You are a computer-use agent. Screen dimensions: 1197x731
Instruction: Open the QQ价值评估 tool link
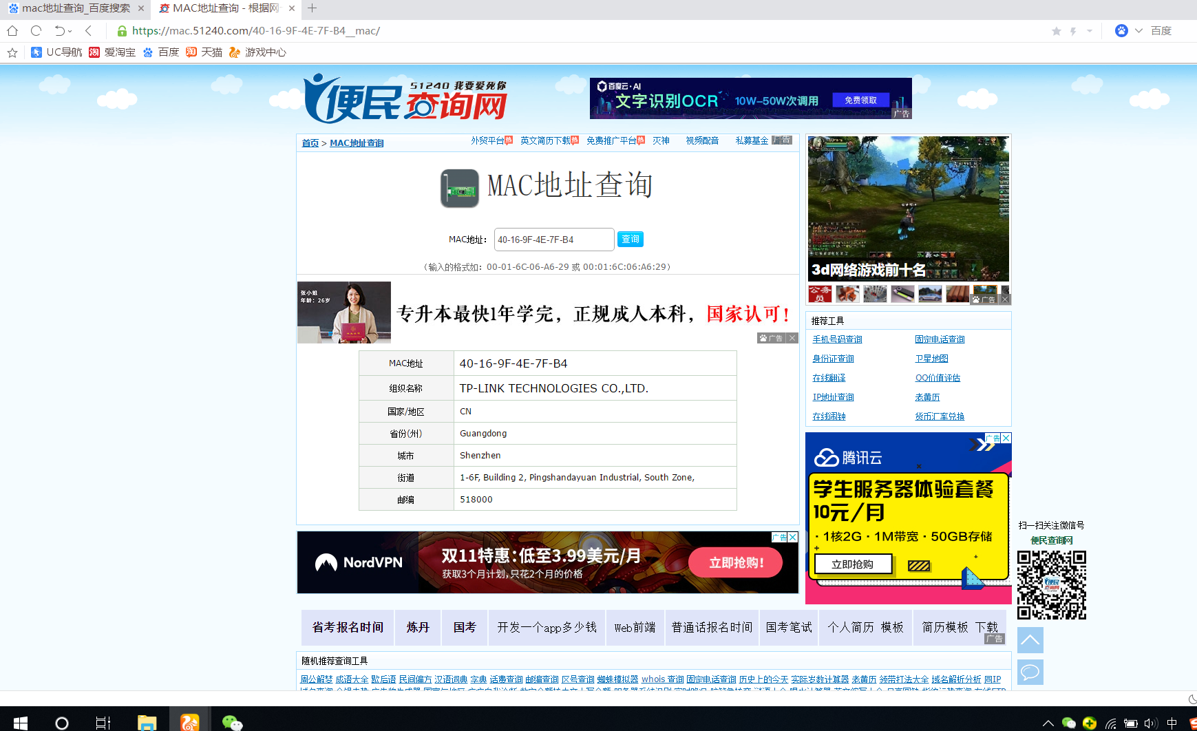point(938,378)
